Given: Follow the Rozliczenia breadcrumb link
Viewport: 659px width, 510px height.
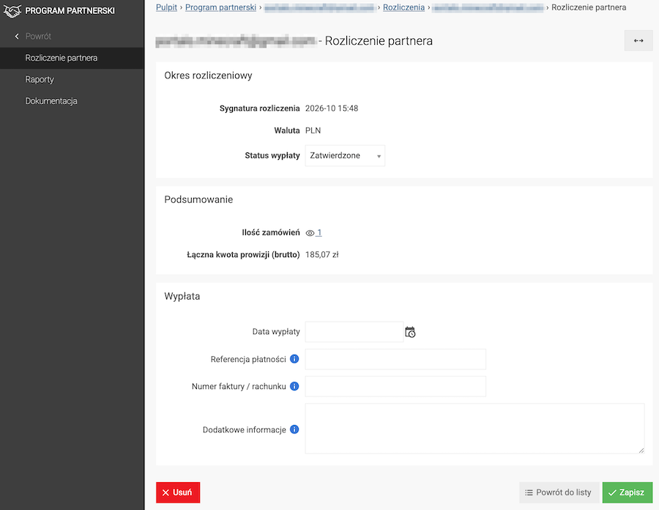Looking at the screenshot, I should [403, 7].
